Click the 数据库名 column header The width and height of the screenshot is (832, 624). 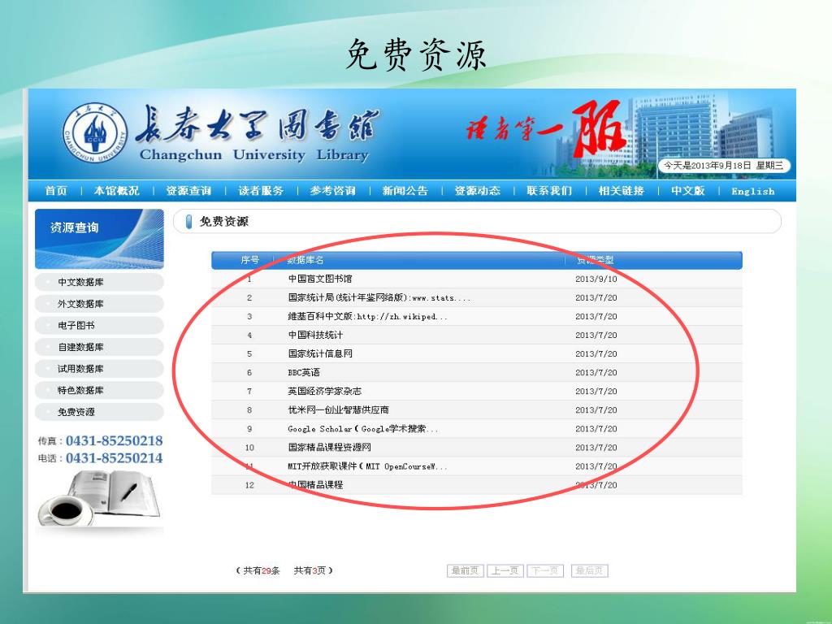click(x=305, y=260)
